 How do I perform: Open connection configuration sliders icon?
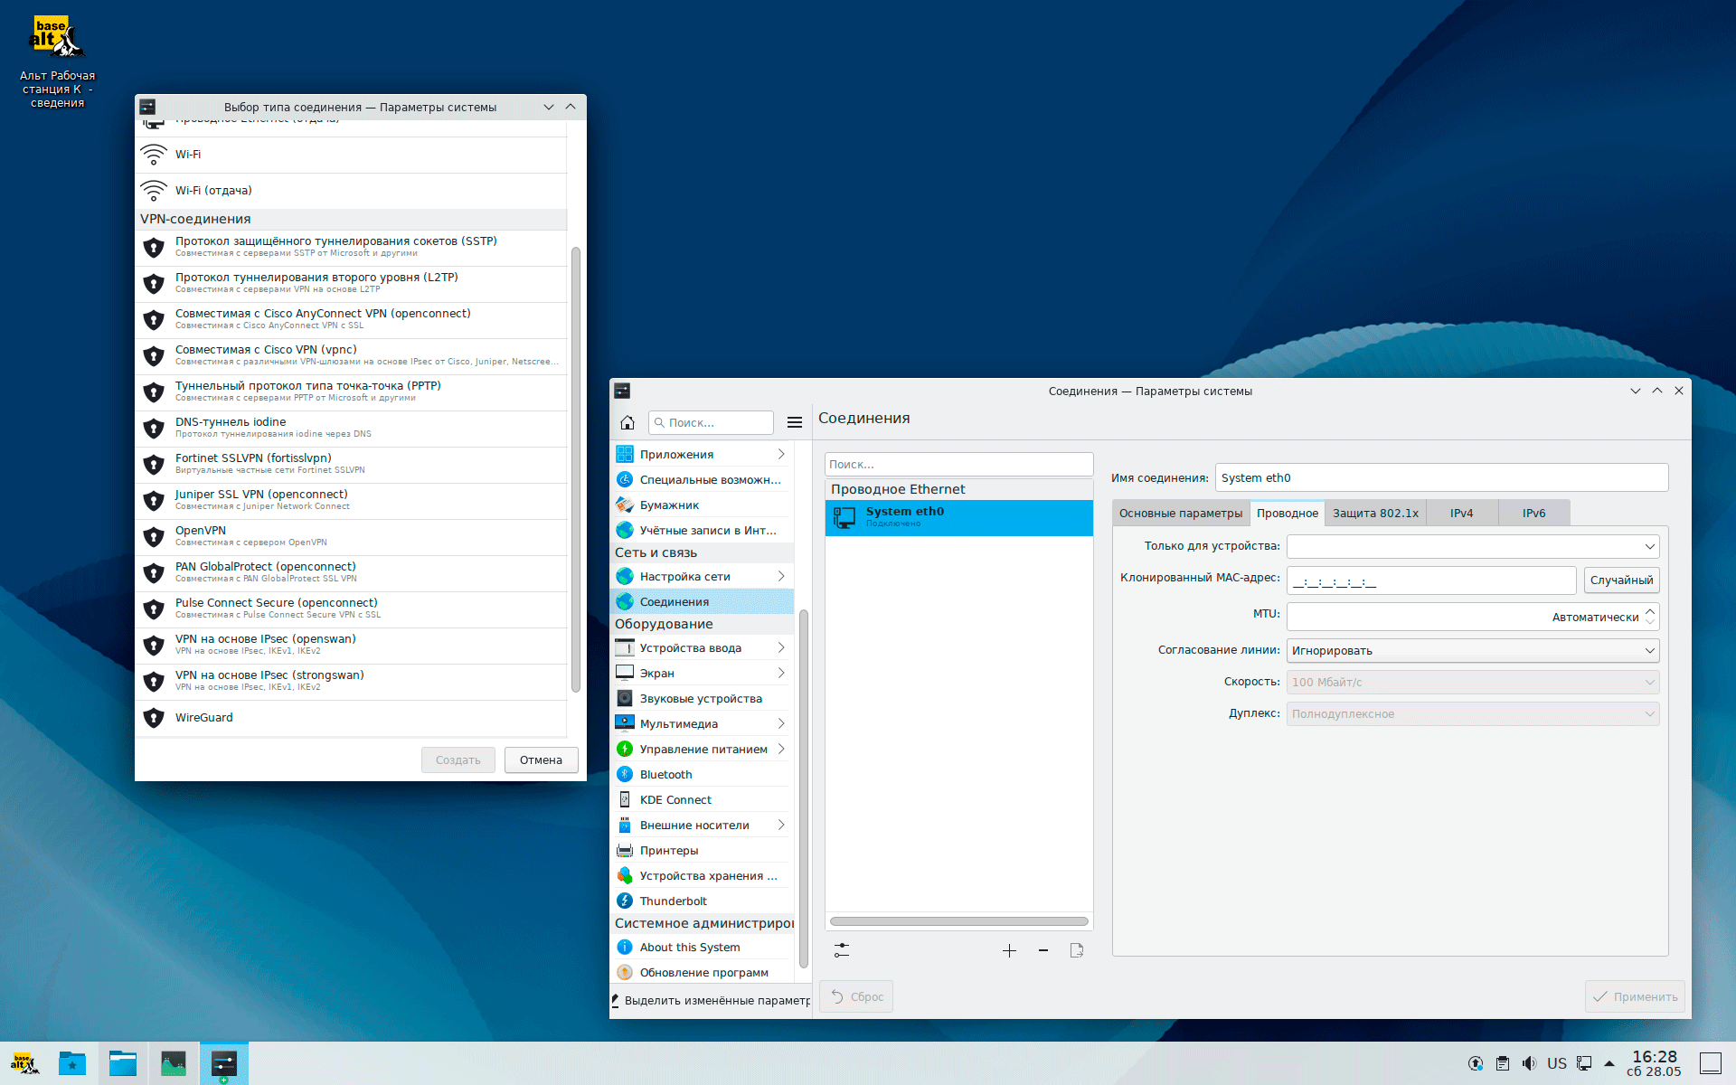842,950
